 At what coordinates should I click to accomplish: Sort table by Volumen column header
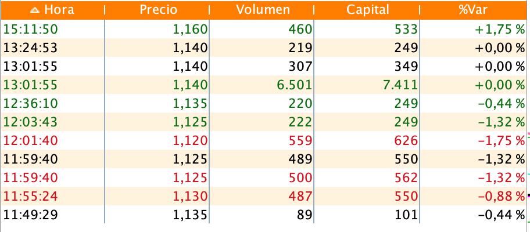tap(263, 10)
